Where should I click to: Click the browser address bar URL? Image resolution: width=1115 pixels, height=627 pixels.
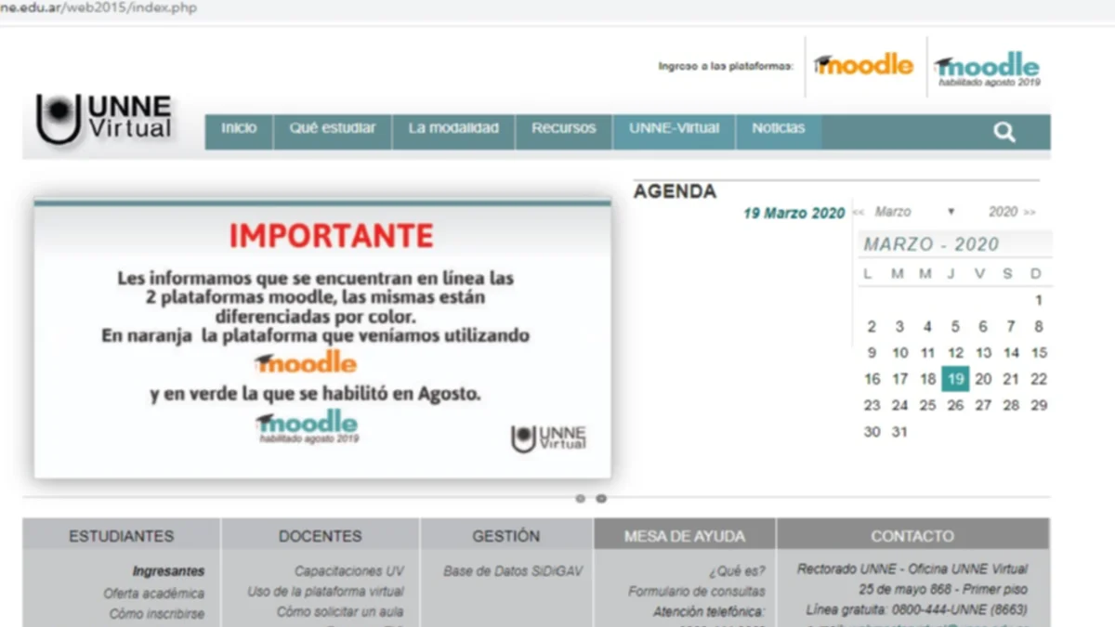(x=98, y=8)
